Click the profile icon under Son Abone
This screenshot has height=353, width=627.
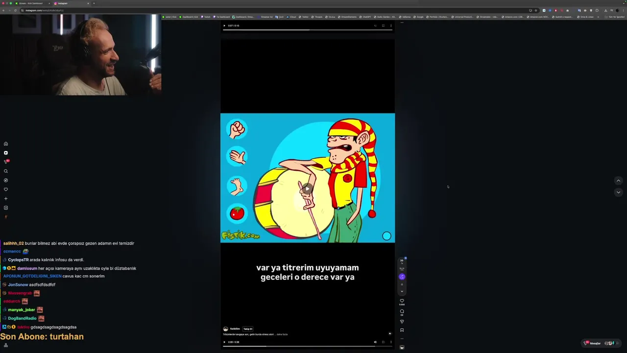[6, 345]
